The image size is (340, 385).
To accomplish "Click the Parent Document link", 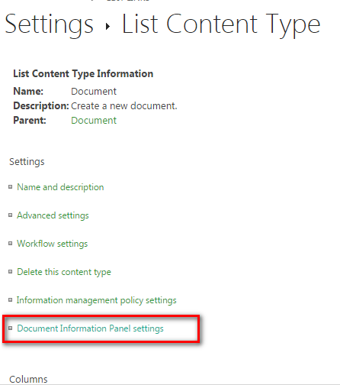I will (94, 120).
